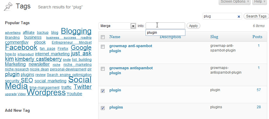This screenshot has height=119, width=269.
Task: Open the Merge bulk action dropdown arrow
Action: click(x=133, y=26)
